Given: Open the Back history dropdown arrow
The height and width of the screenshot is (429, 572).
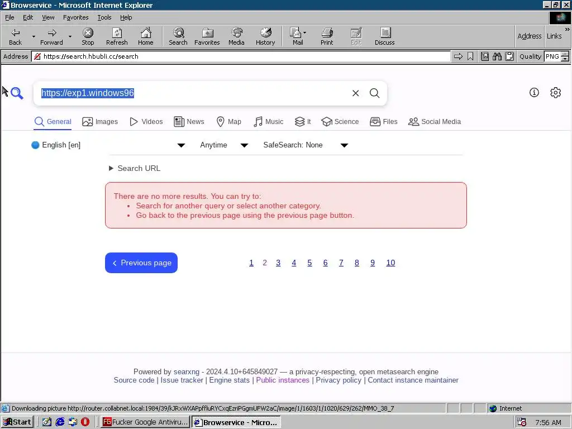Looking at the screenshot, I should pos(34,36).
